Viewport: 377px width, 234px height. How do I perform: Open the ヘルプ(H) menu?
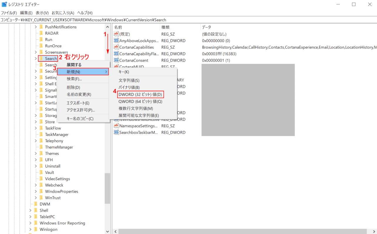pyautogui.click(x=85, y=13)
